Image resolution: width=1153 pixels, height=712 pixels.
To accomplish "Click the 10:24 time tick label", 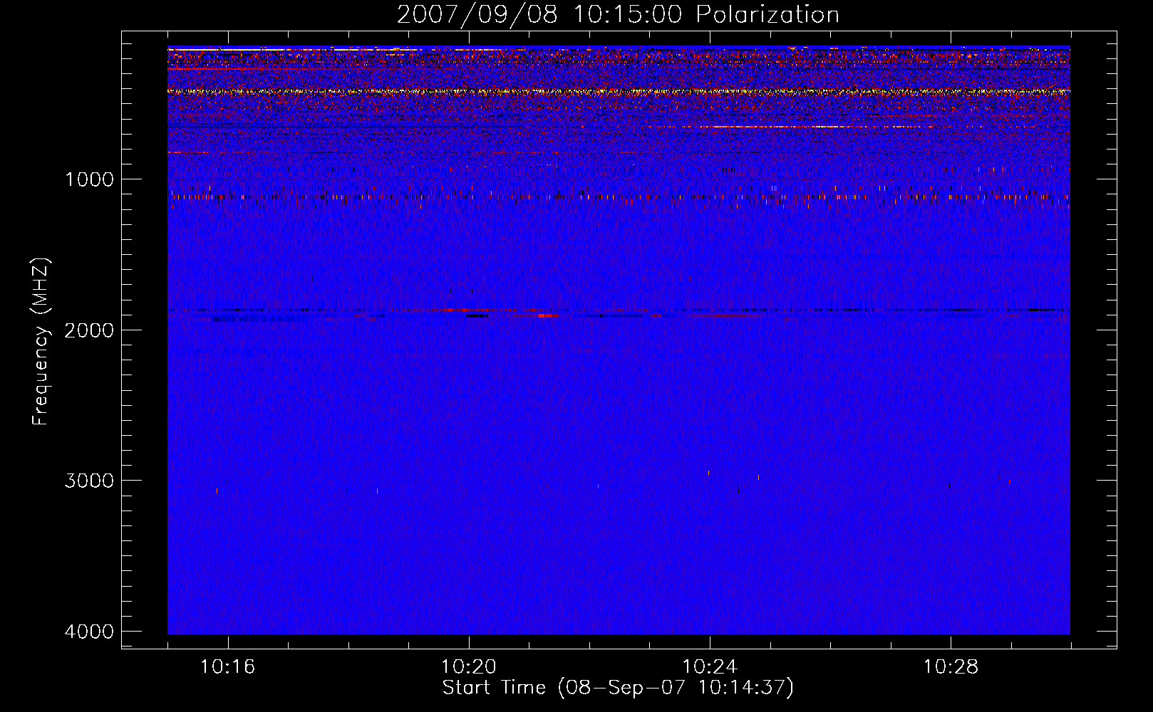I will tap(710, 667).
